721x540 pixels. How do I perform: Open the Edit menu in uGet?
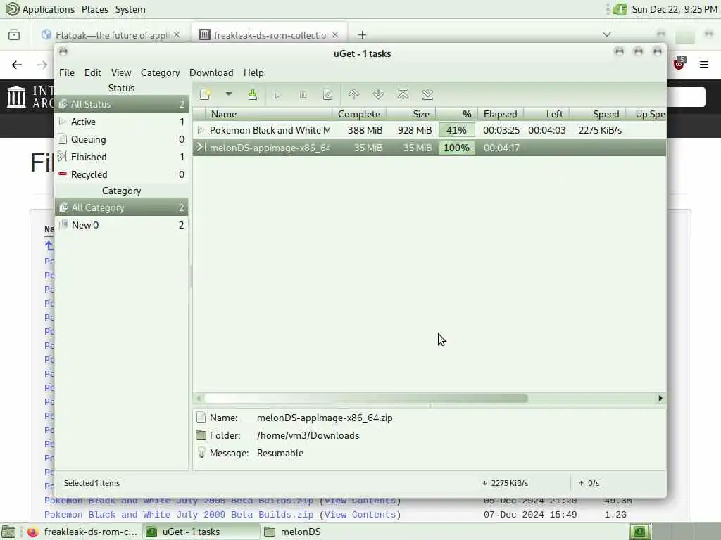[x=92, y=72]
